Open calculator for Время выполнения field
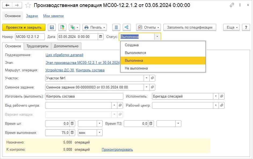Screen dimensions: 253x159 click(72, 133)
